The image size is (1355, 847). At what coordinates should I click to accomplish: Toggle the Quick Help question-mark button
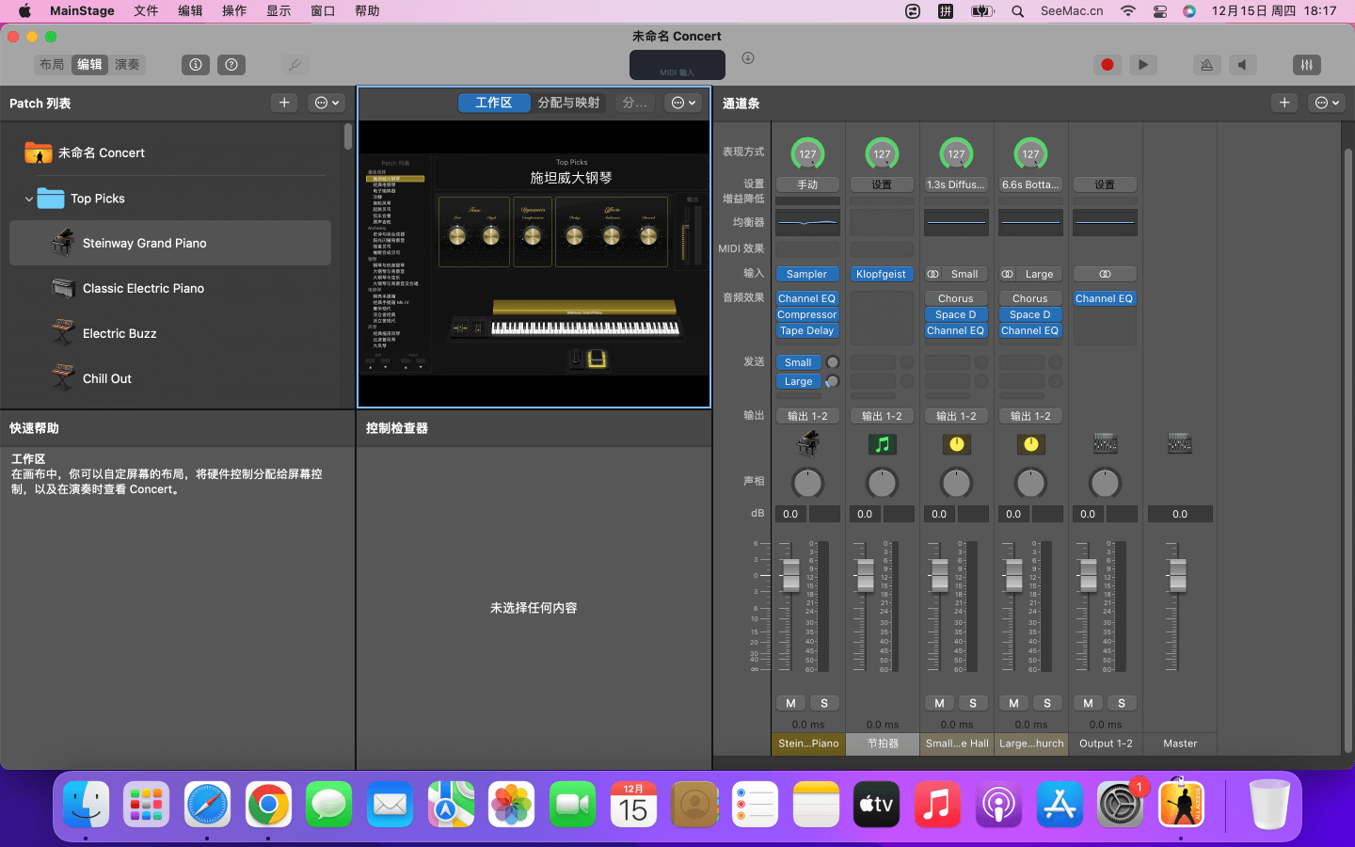(x=231, y=65)
